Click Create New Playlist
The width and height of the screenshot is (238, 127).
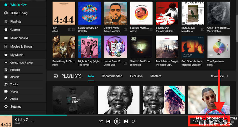[x=23, y=62]
